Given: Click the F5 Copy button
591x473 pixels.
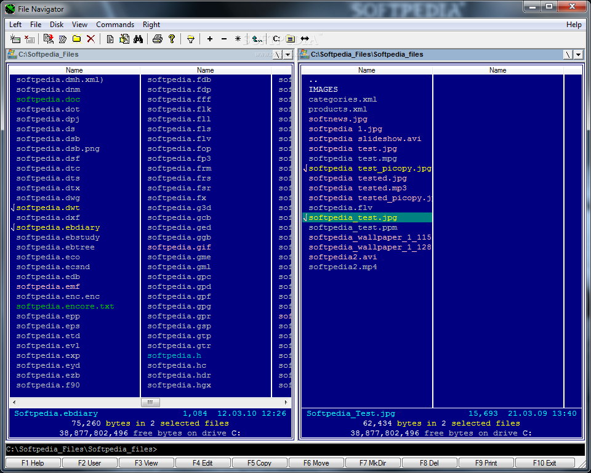Looking at the screenshot, I should pyautogui.click(x=259, y=463).
